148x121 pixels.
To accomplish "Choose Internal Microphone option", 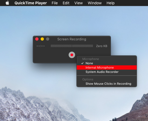I will coord(107,67).
